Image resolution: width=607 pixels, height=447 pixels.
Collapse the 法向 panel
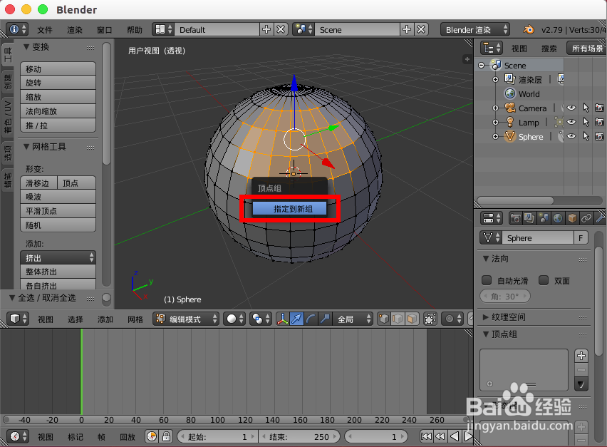(x=486, y=258)
